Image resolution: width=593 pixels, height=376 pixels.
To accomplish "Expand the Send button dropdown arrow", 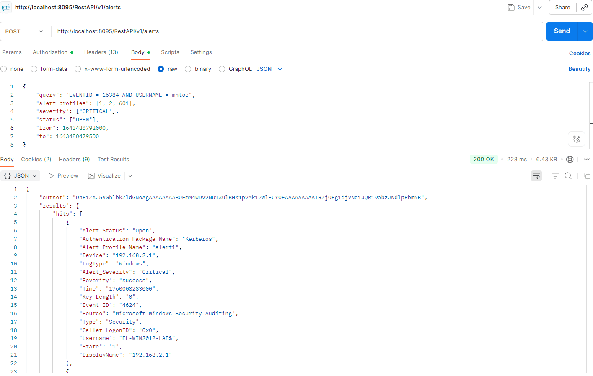I will click(585, 31).
